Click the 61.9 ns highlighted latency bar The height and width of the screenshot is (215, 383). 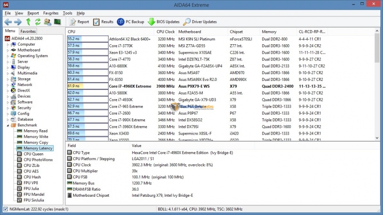pyautogui.click(x=87, y=86)
